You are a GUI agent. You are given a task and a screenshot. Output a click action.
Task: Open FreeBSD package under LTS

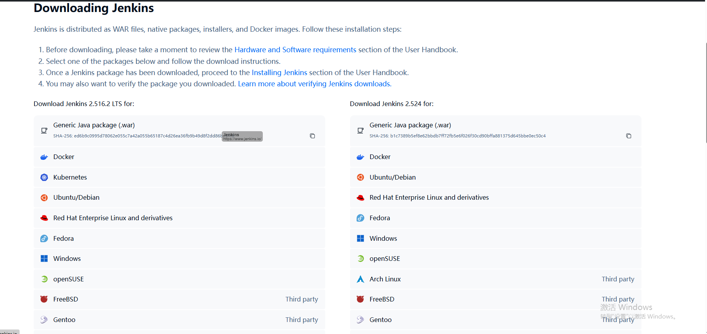(x=179, y=299)
